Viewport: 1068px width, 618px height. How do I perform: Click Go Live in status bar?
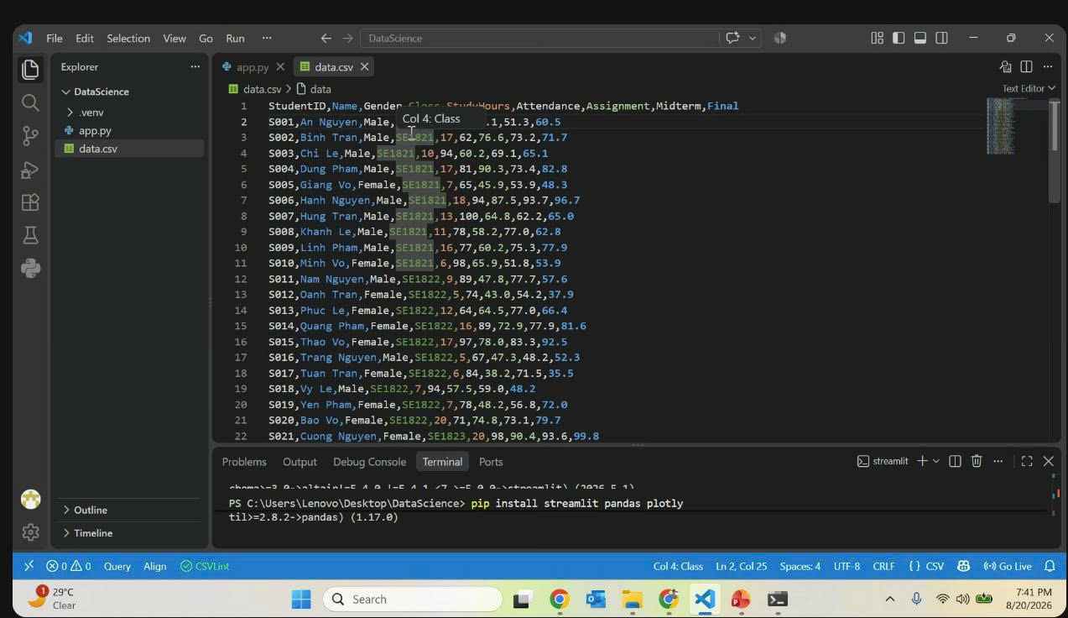coord(1007,566)
